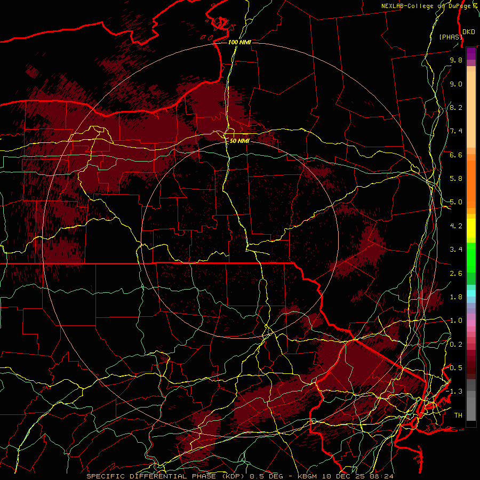
Task: Click the 0.2 value on the scale
Action: coord(456,345)
